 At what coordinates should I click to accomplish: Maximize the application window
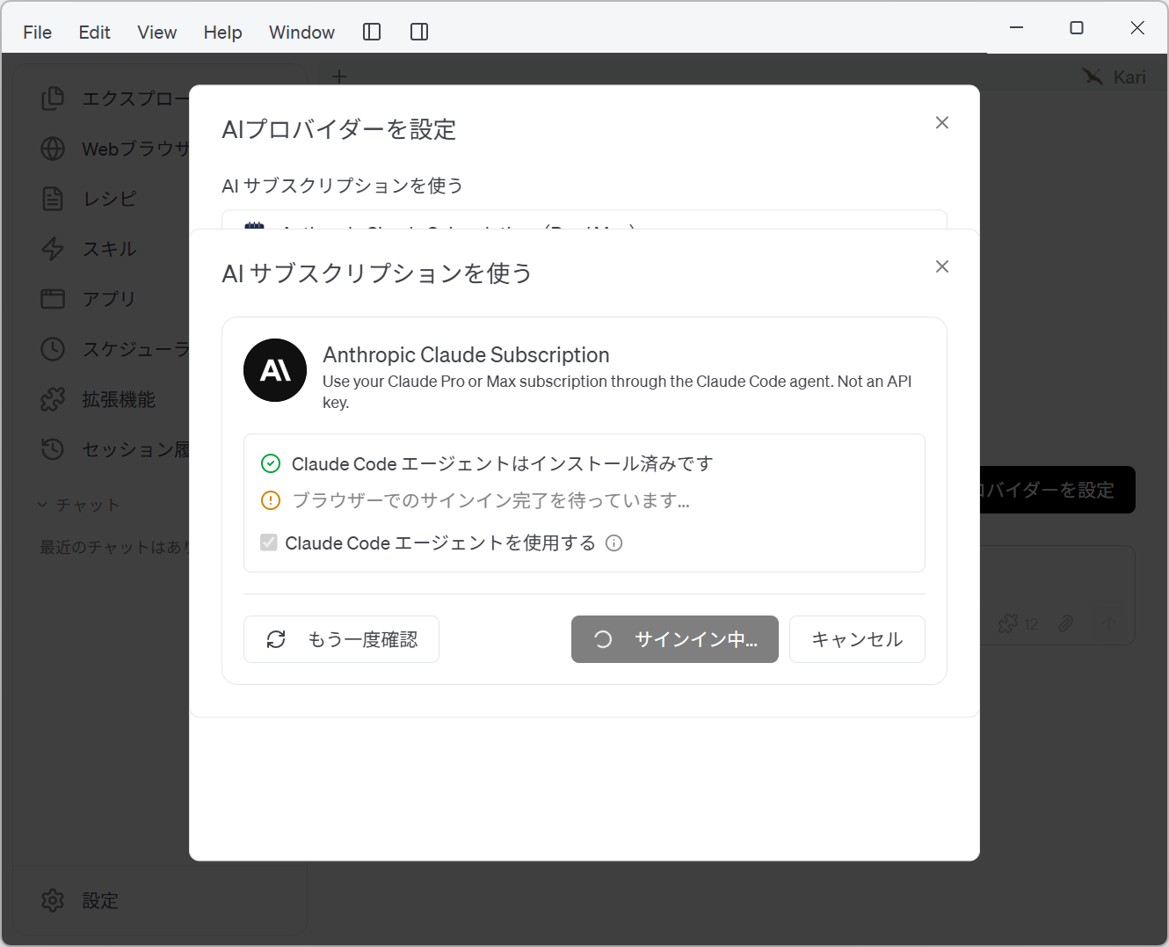click(1077, 28)
